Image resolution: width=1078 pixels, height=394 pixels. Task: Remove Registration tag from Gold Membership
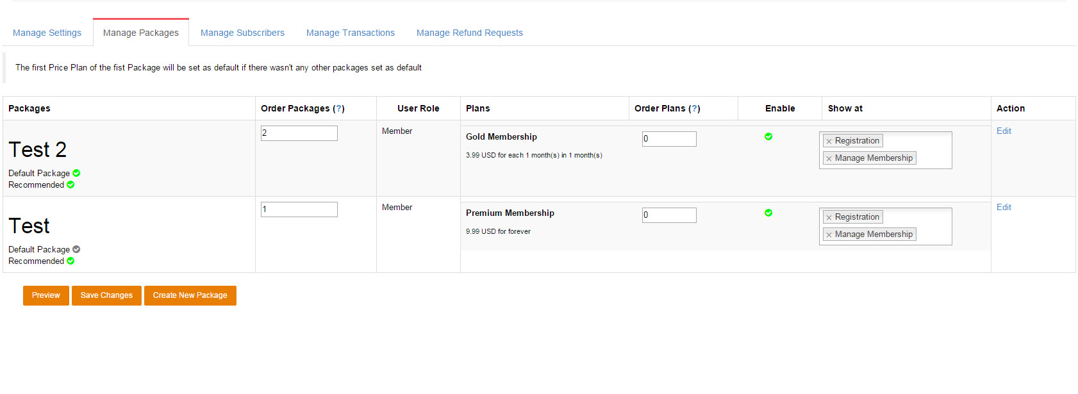pyautogui.click(x=829, y=141)
